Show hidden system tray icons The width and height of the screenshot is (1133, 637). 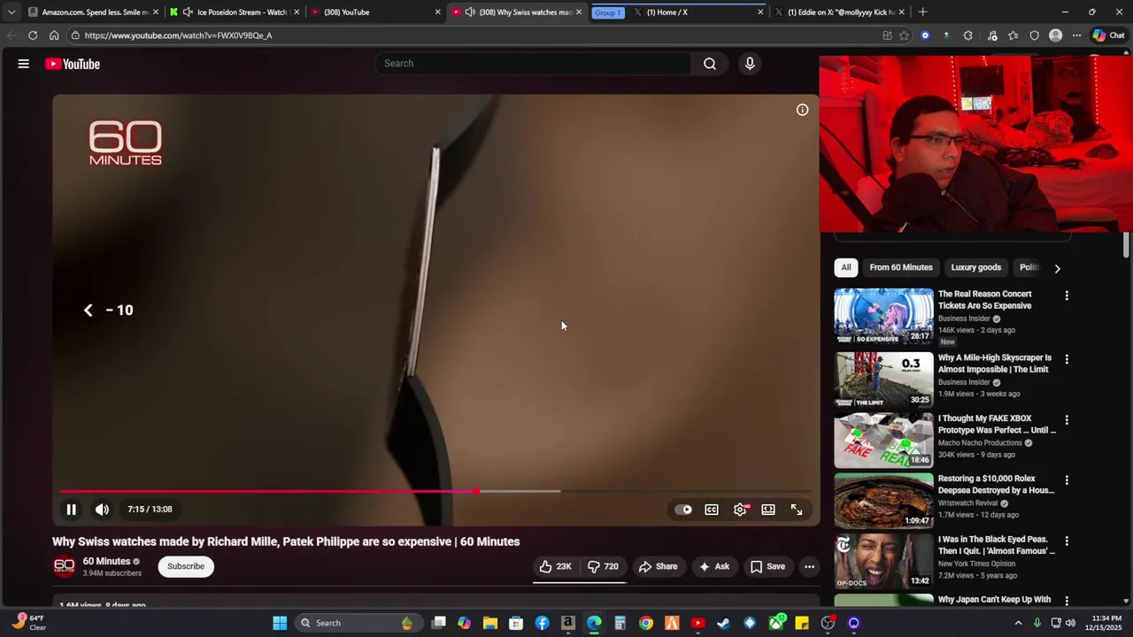coord(1018,623)
